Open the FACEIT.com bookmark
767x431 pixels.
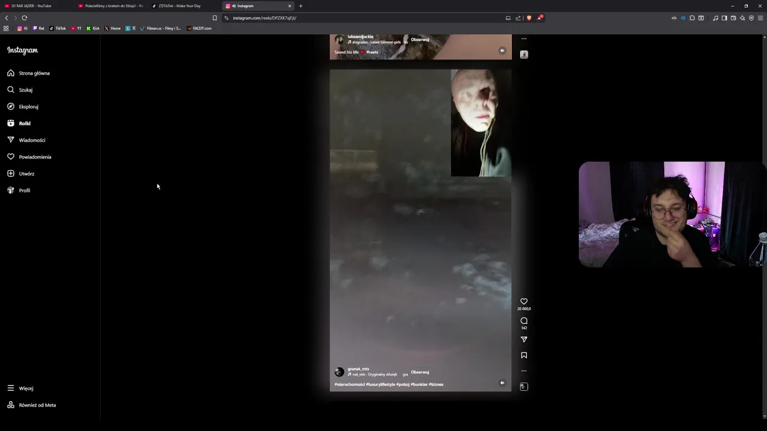point(199,28)
